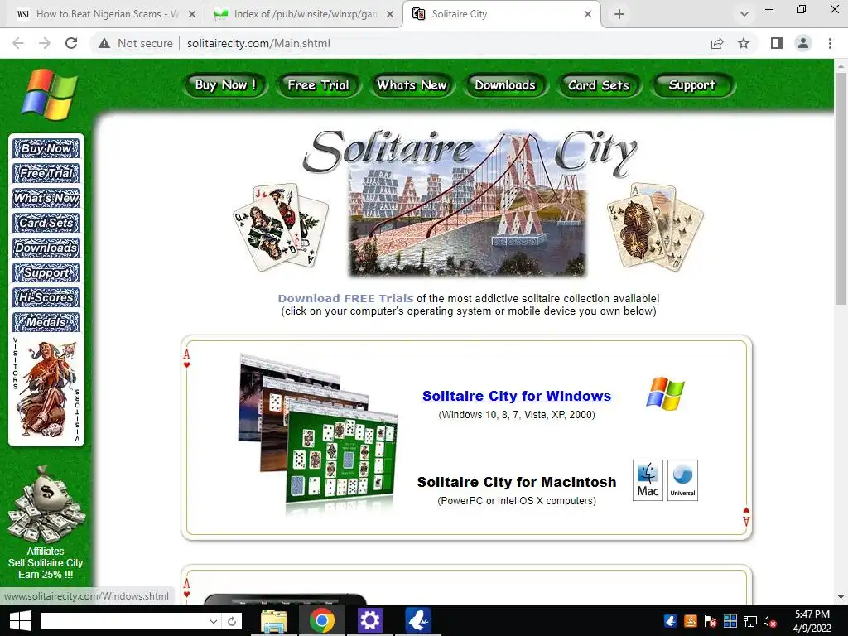Click the network tray icon
Viewport: 848px width, 636px height.
750,621
